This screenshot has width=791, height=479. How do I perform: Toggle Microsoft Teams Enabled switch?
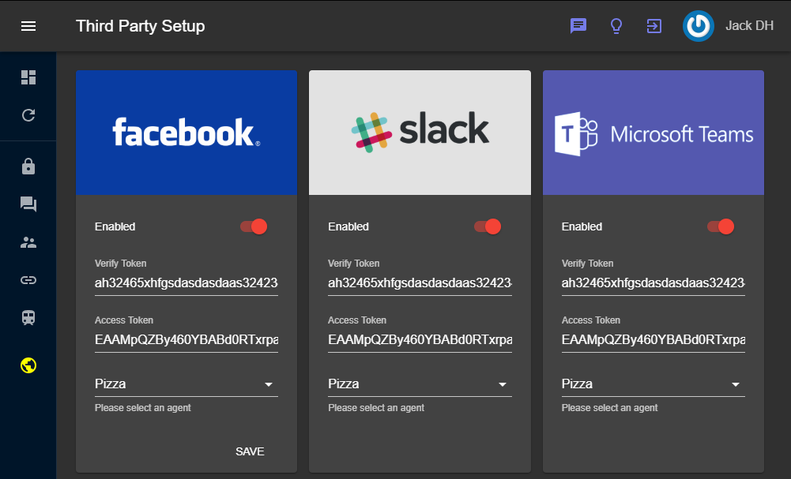click(x=721, y=226)
